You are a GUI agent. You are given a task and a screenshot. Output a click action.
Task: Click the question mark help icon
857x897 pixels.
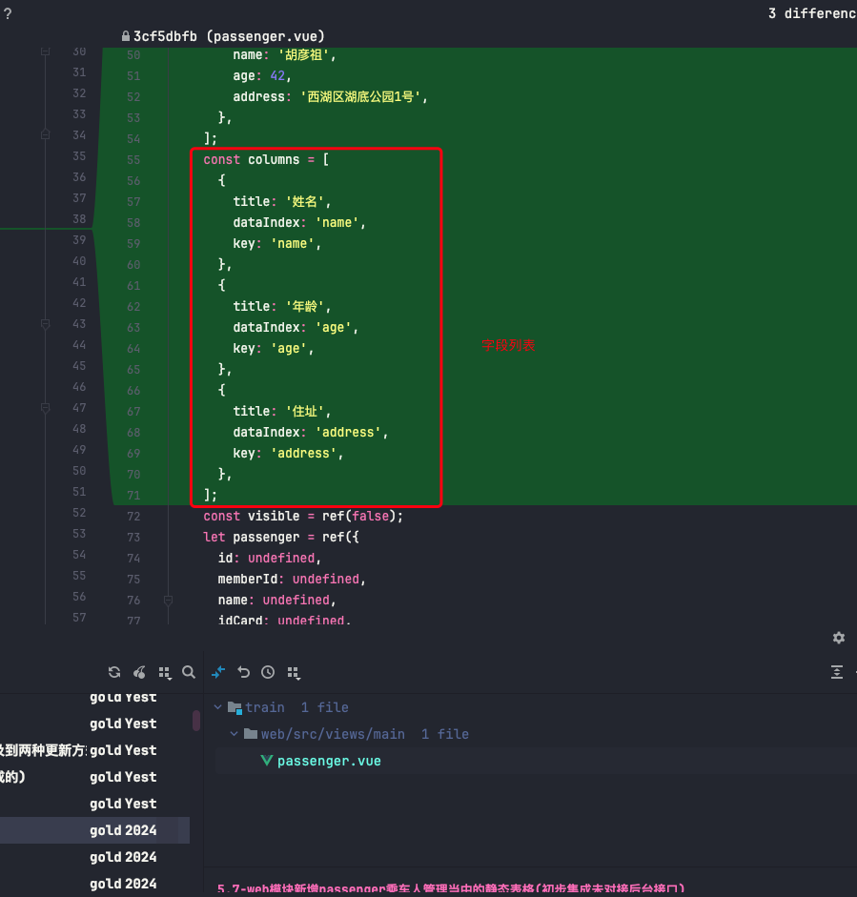click(x=8, y=13)
